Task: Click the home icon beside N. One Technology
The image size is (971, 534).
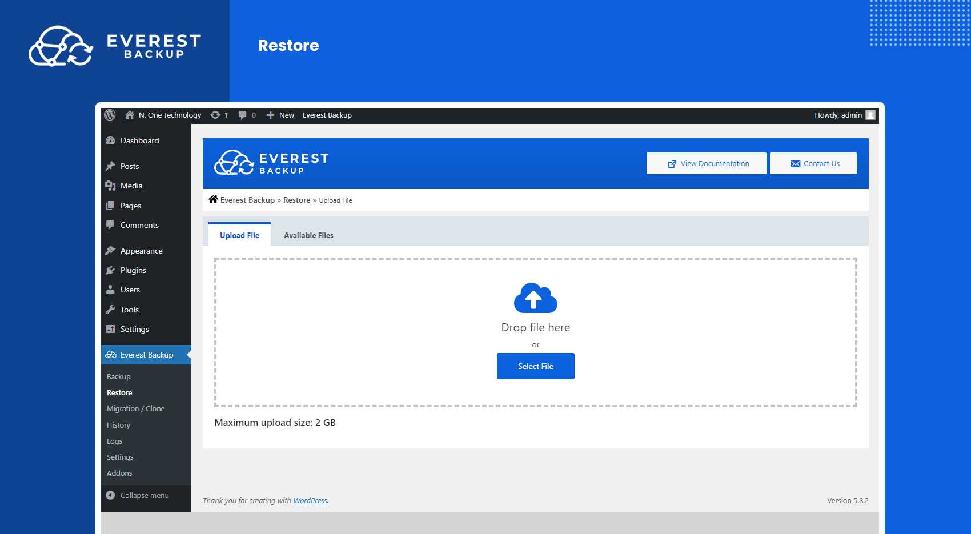Action: (130, 115)
